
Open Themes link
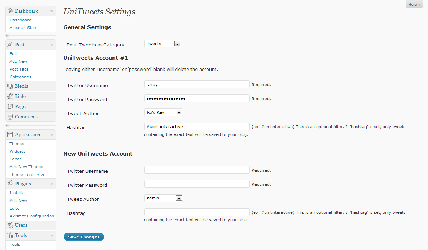[17, 144]
